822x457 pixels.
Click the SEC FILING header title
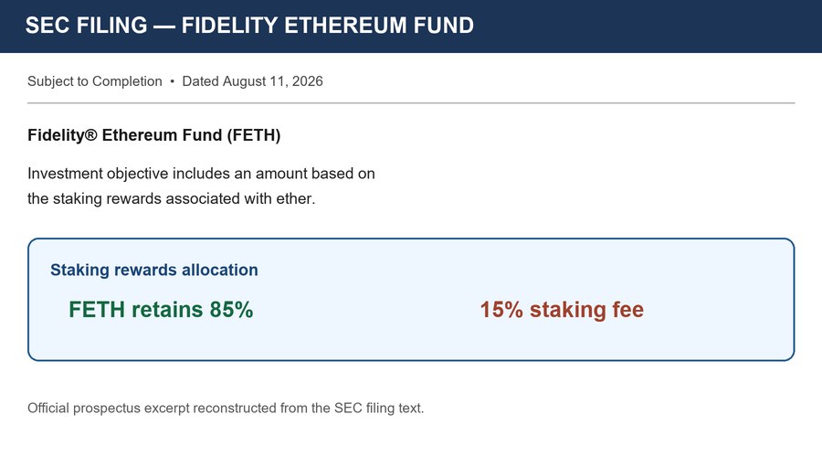pos(249,26)
